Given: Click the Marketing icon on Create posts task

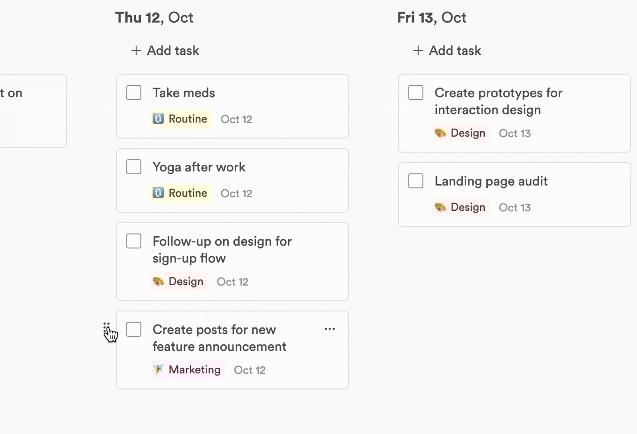Looking at the screenshot, I should [x=158, y=369].
